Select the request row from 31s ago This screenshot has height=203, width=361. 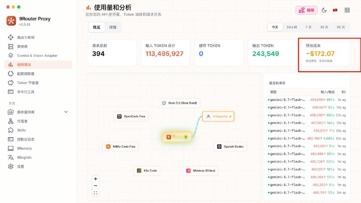[x=307, y=123]
